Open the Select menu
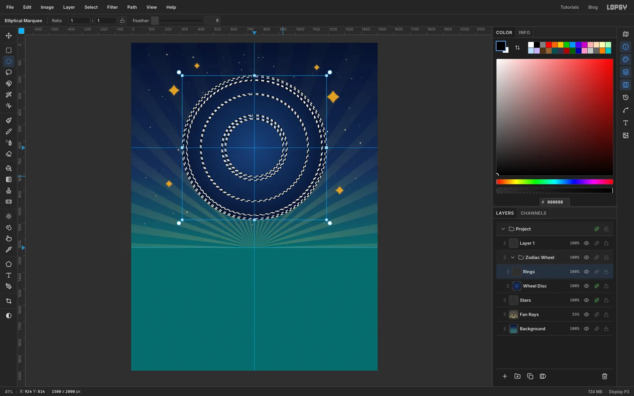This screenshot has height=396, width=634. pos(91,7)
